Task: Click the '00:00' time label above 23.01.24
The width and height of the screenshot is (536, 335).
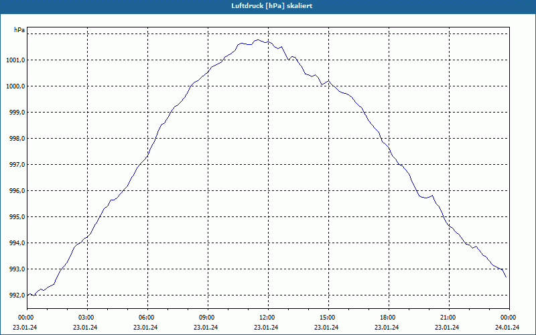Action: (x=25, y=318)
